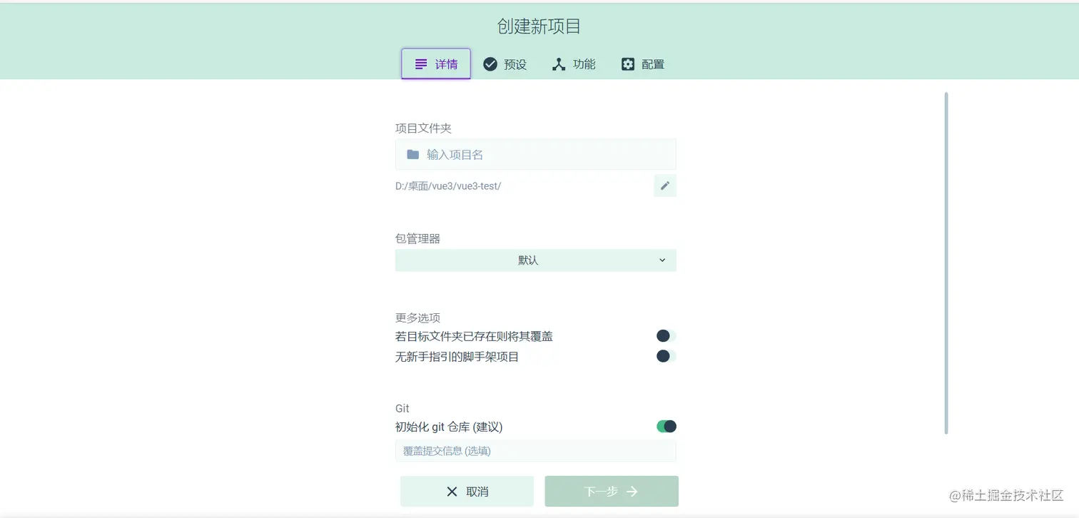1079x518 pixels.
Task: Focus the 输入项目名 input field
Action: pos(536,154)
